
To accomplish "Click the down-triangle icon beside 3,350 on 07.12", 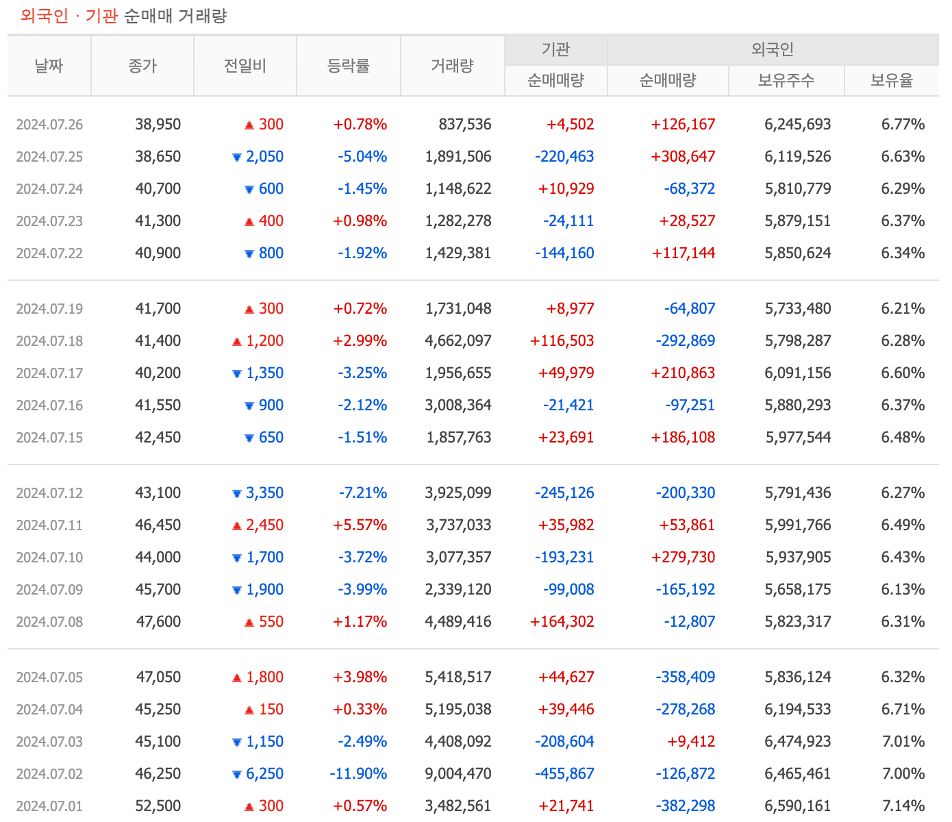I will pos(236,493).
